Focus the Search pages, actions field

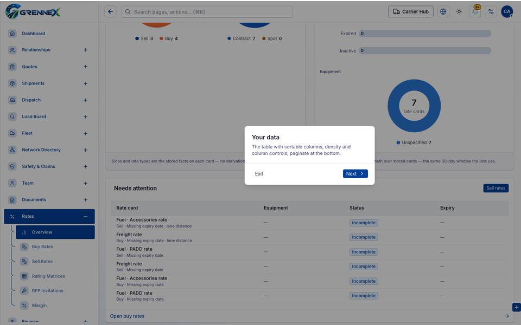click(x=207, y=11)
